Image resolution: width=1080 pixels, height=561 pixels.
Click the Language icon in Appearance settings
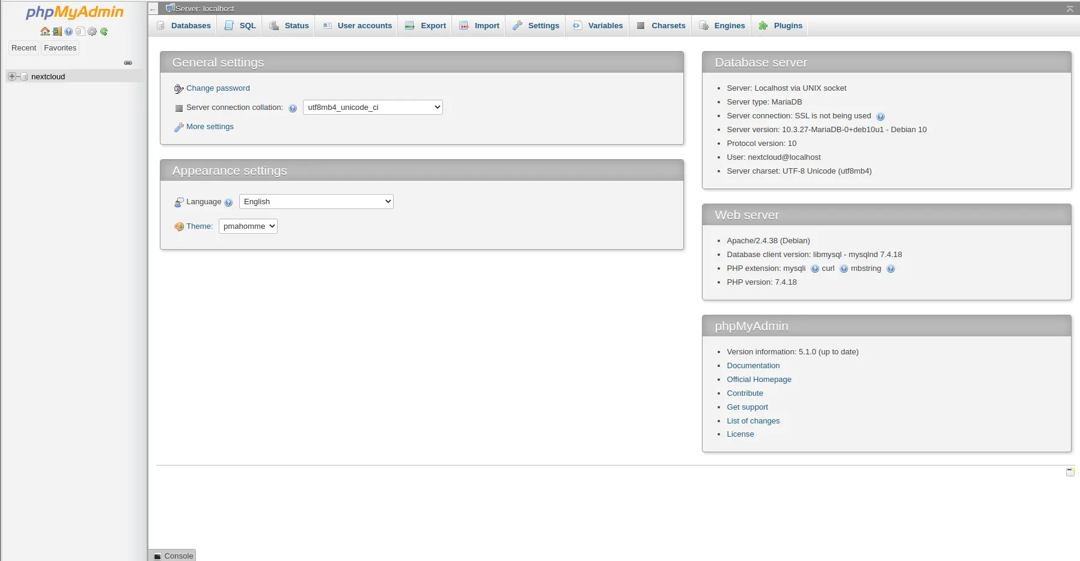[178, 202]
